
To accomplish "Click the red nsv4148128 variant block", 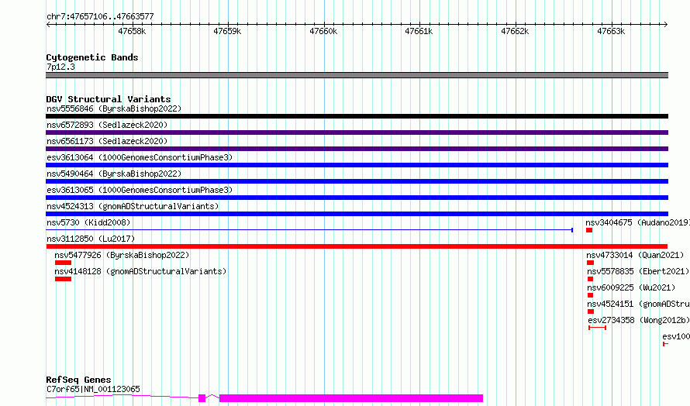I will [63, 279].
